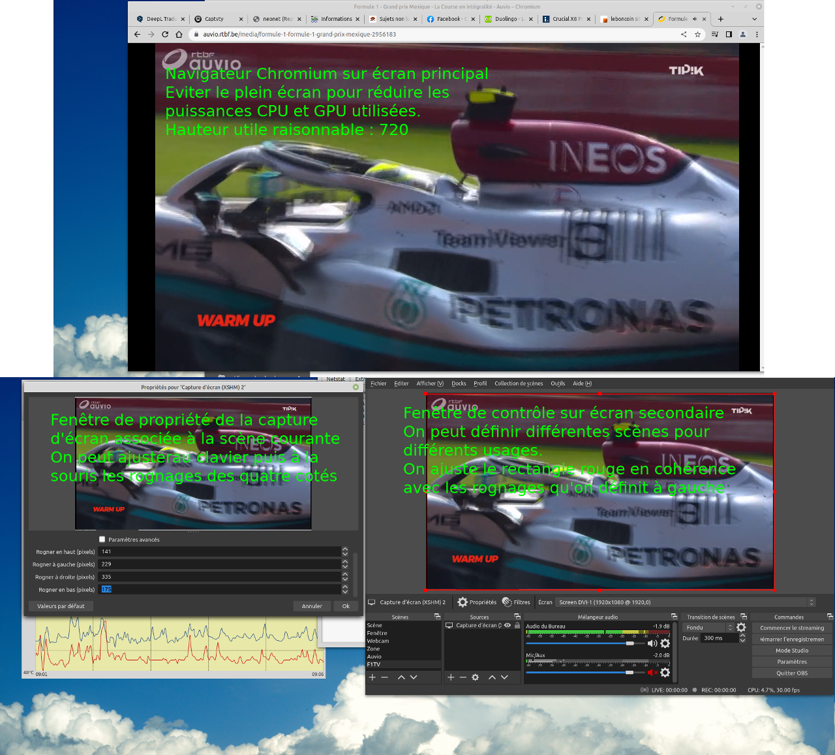The width and height of the screenshot is (835, 755).
Task: Pop out the Sources dock
Action: (x=517, y=617)
